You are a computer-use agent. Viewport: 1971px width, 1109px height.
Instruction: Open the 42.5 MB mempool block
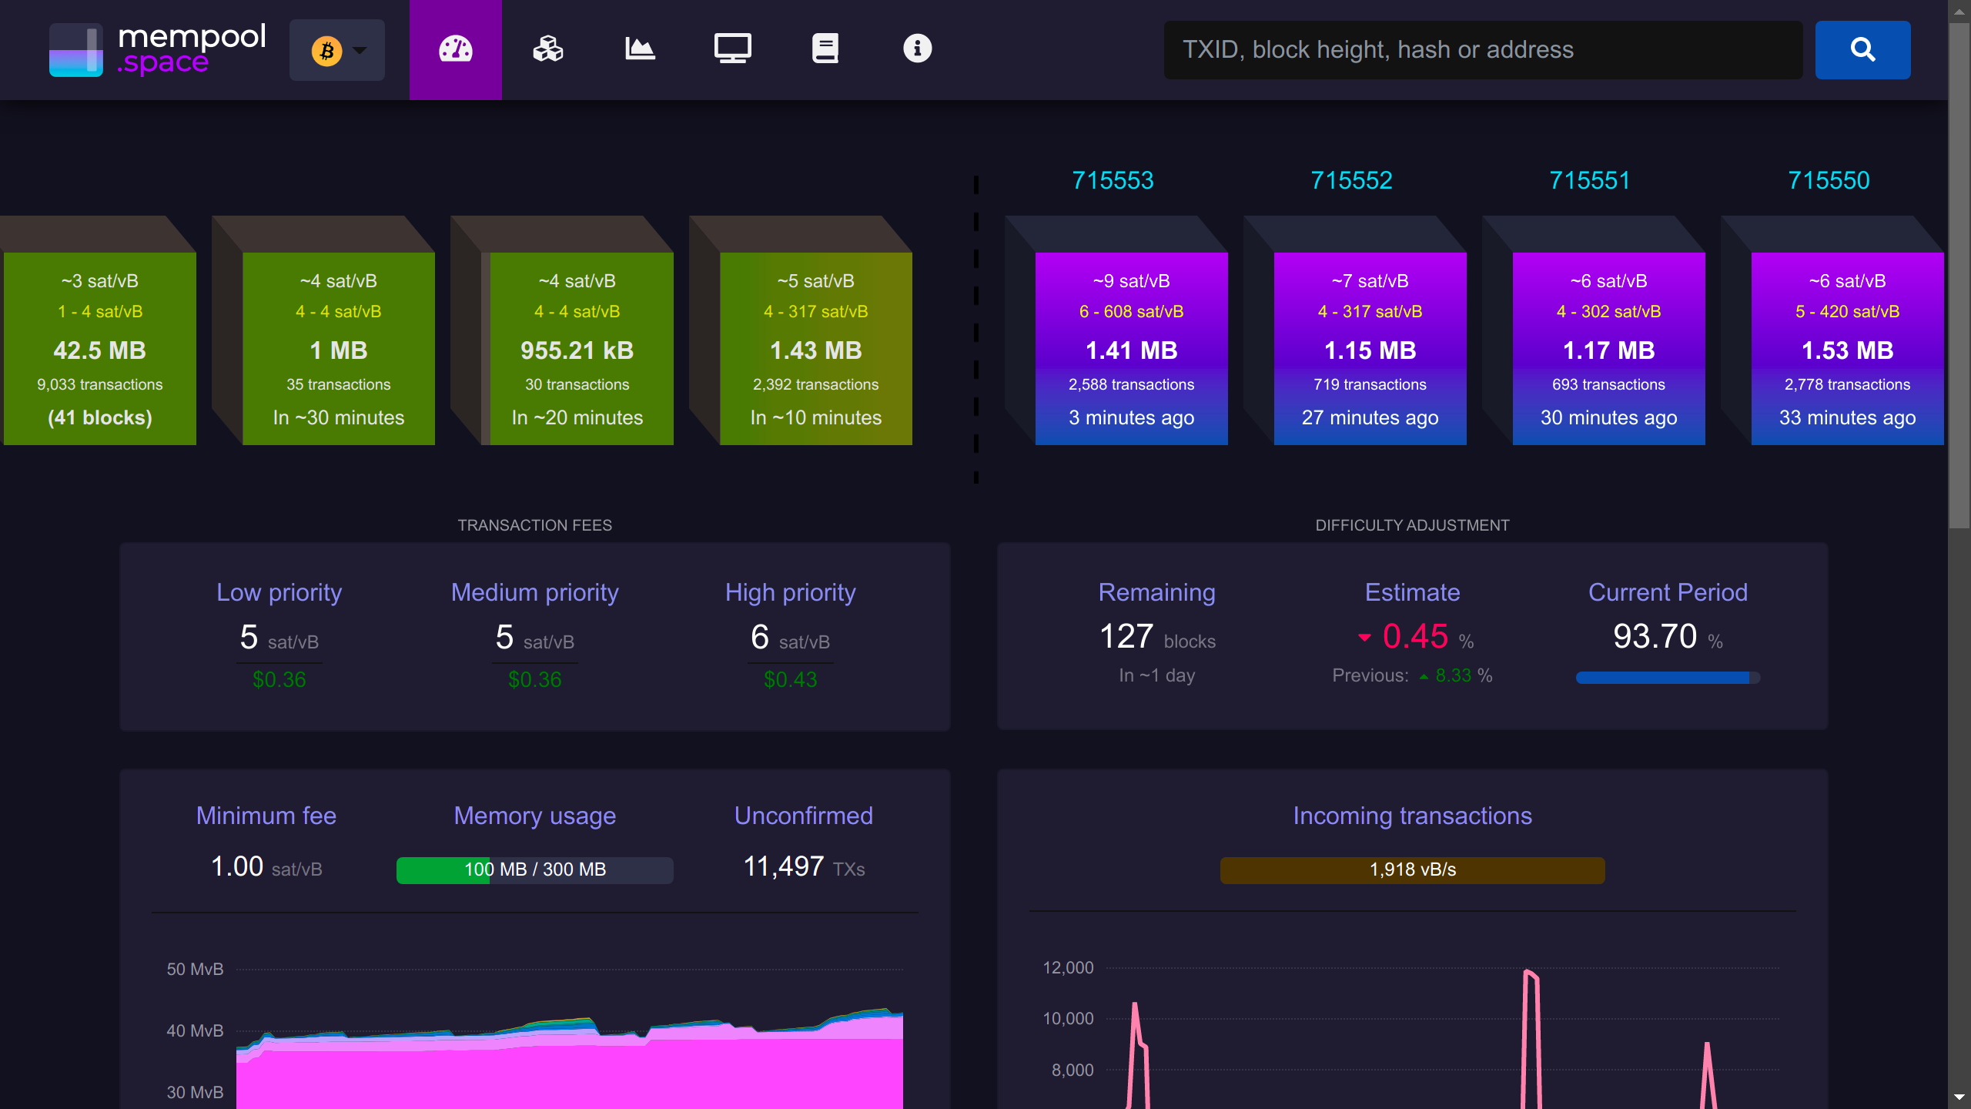pyautogui.click(x=99, y=349)
